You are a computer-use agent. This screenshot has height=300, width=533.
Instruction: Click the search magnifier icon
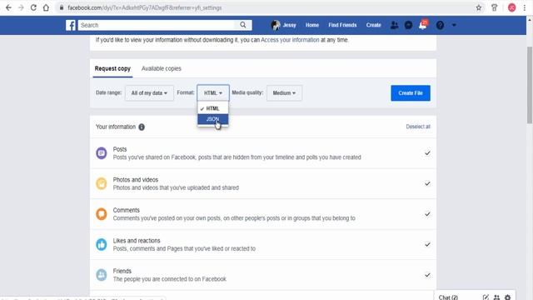(x=242, y=25)
